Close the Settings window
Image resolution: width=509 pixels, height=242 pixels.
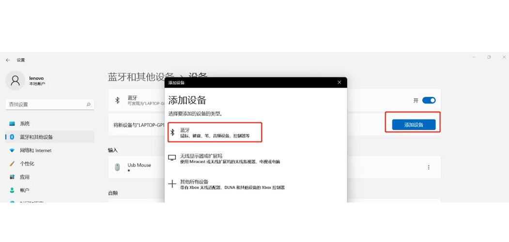(x=504, y=57)
